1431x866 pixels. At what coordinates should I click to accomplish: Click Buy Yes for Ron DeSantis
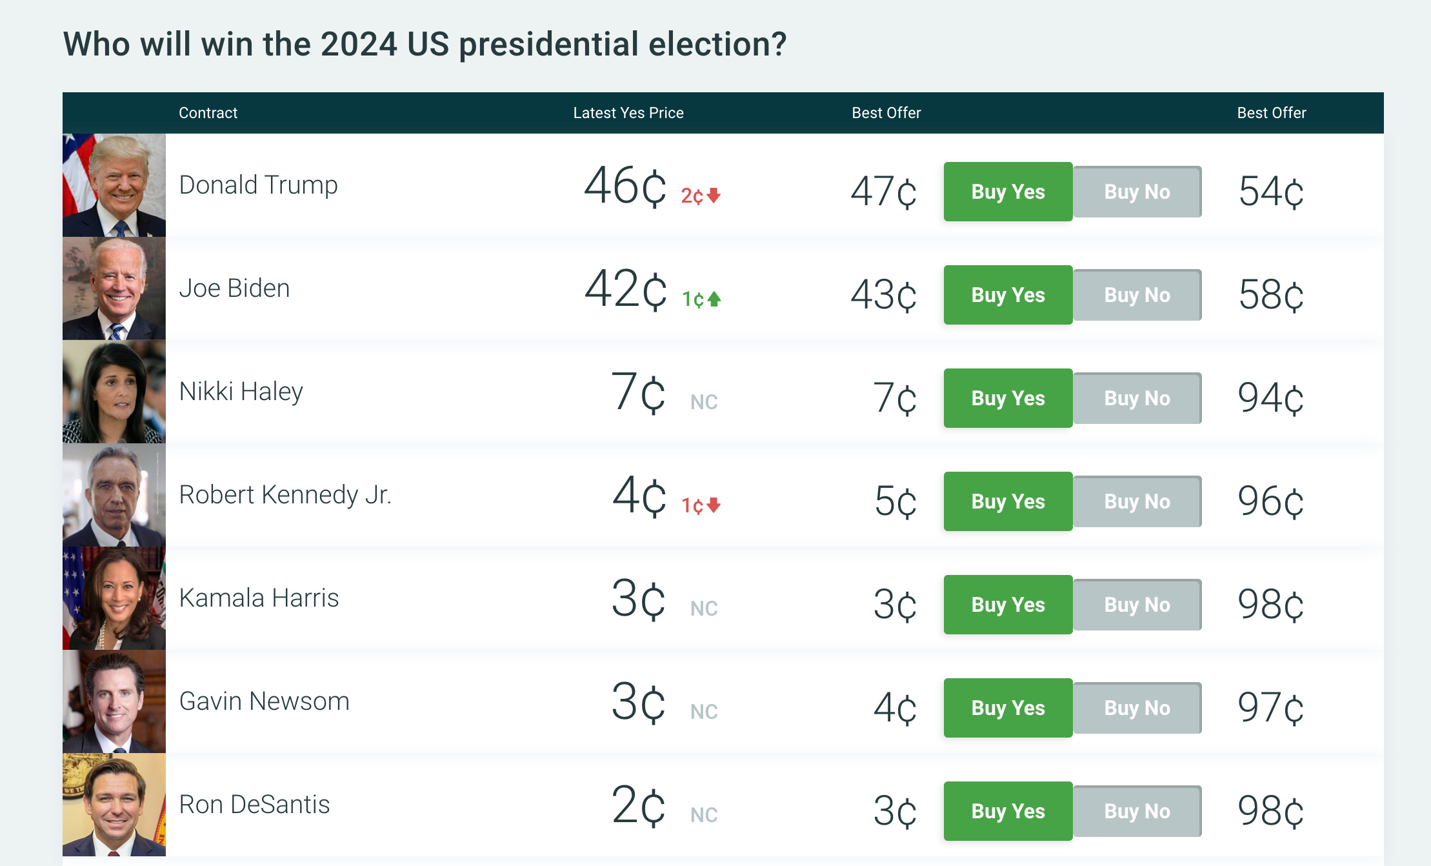click(x=1008, y=811)
